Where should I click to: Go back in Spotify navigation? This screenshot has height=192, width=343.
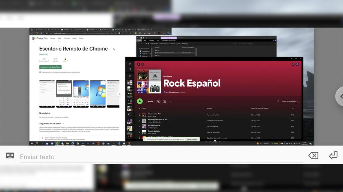pyautogui.click(x=138, y=64)
